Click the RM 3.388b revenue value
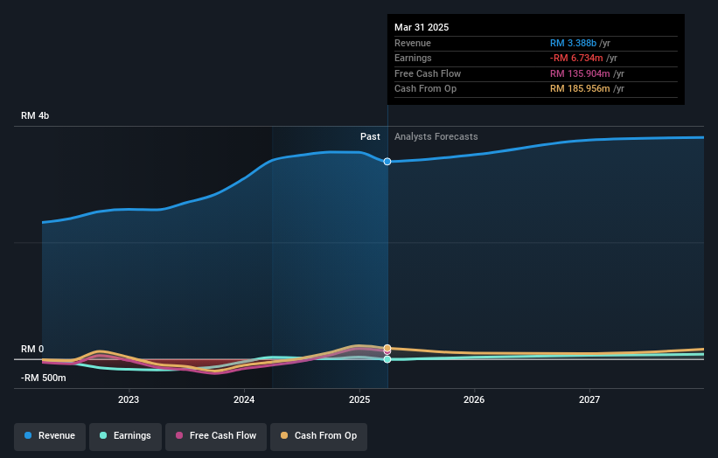Screen dimensions: 718x458 tap(574, 43)
